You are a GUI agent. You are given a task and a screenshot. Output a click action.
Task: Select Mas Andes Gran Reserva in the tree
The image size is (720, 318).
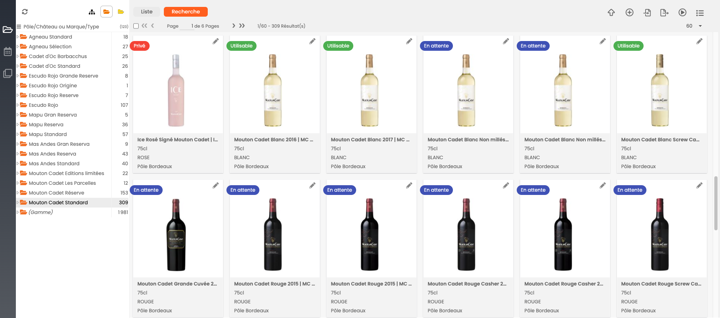[x=59, y=144]
